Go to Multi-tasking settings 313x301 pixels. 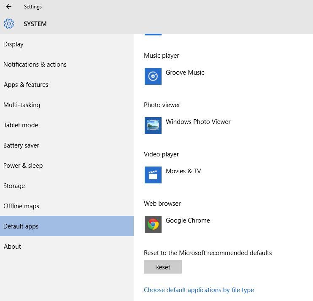pos(67,105)
